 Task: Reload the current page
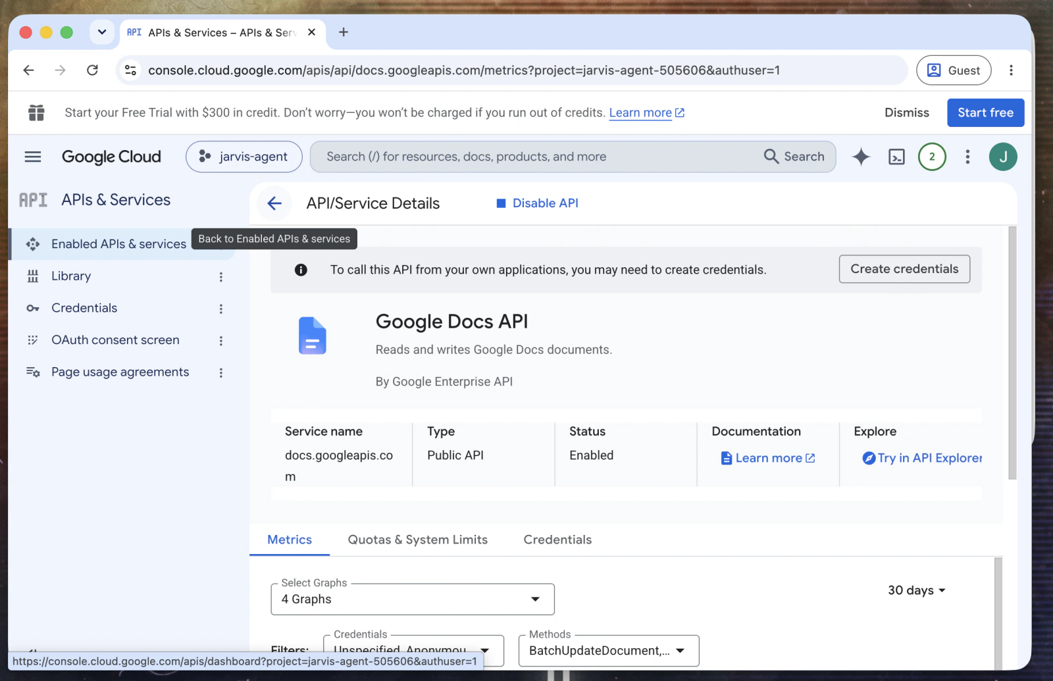[93, 70]
